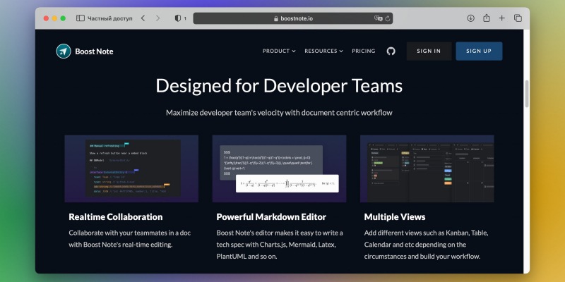Click the translate page icon in address bar
Viewport: 565px width, 282px height.
point(378,18)
